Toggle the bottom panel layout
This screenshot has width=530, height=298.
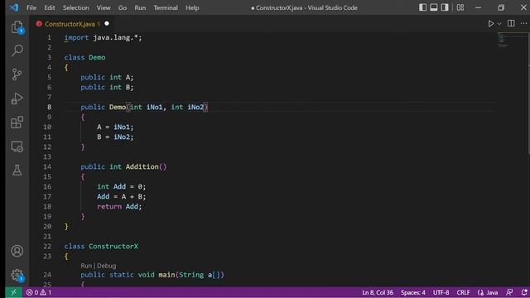tap(434, 7)
